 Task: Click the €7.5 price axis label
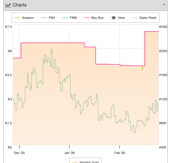tap(8, 27)
